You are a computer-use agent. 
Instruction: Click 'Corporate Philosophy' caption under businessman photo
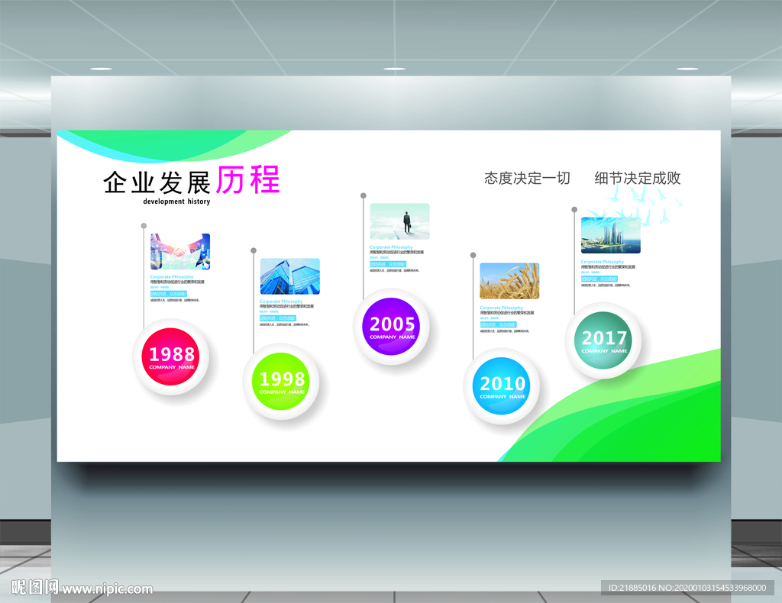point(392,247)
